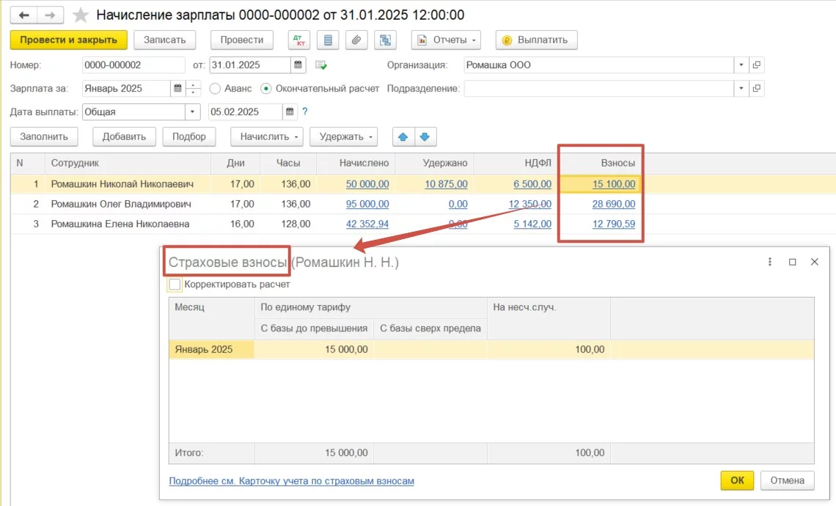Open calendar picker next to document date 31.01.2025
This screenshot has height=506, width=836.
point(298,65)
